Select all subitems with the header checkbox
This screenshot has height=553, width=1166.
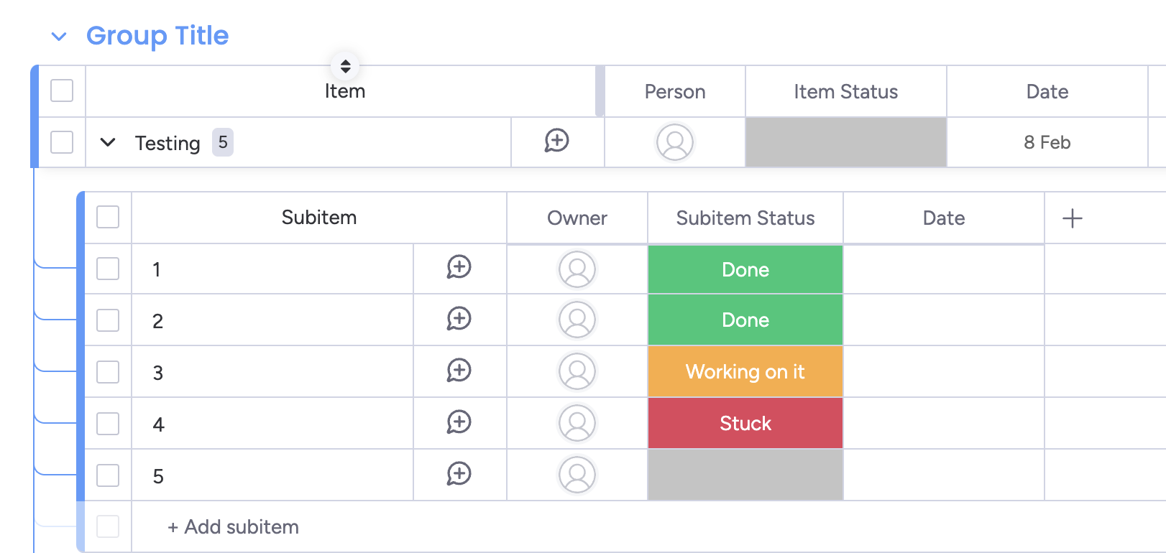(108, 217)
